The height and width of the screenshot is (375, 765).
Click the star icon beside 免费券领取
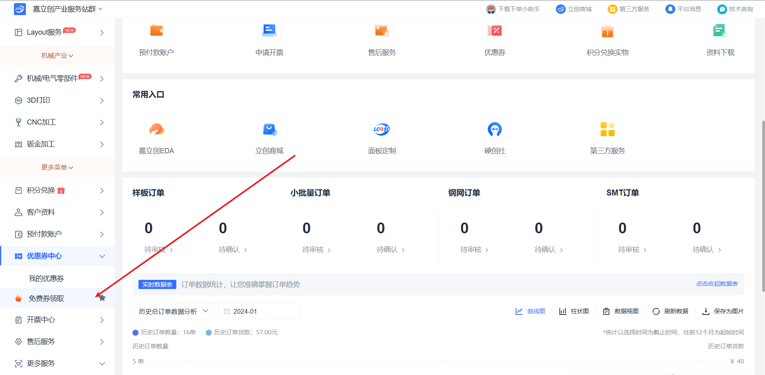[102, 298]
